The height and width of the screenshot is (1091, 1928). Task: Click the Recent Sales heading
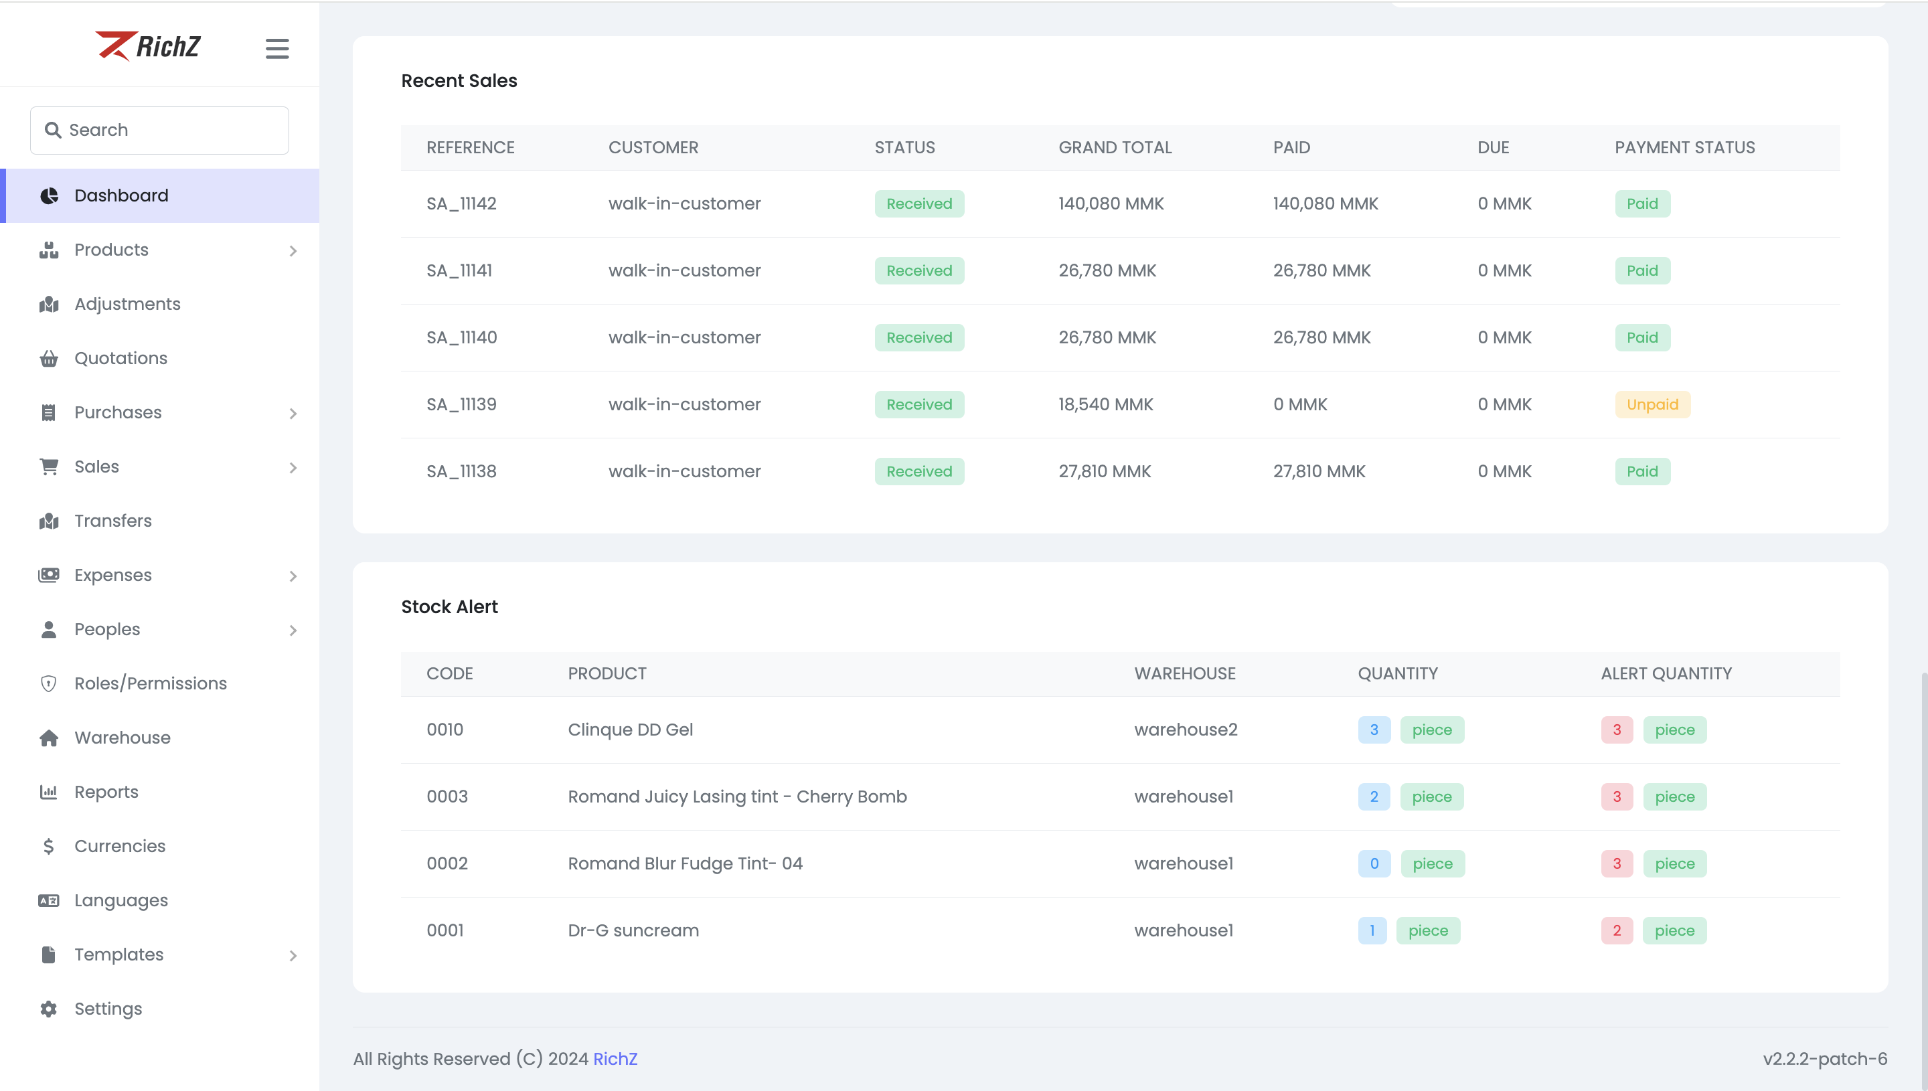pyautogui.click(x=459, y=81)
